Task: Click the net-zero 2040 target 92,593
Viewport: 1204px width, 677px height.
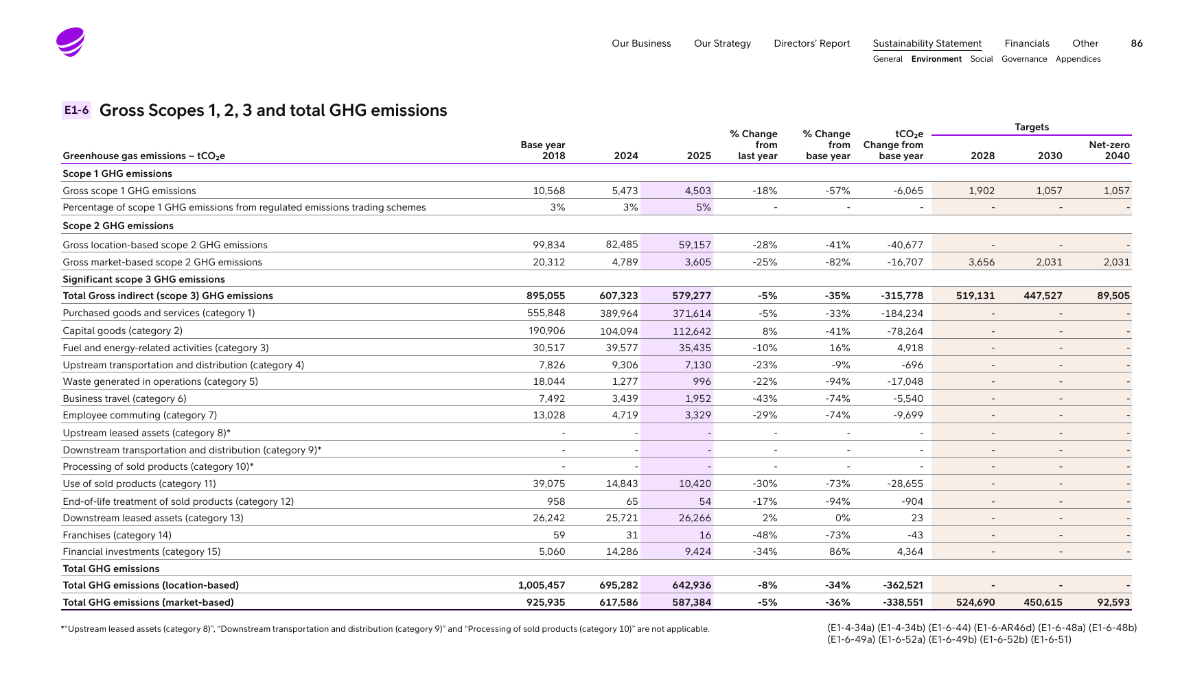Action: [x=1113, y=602]
